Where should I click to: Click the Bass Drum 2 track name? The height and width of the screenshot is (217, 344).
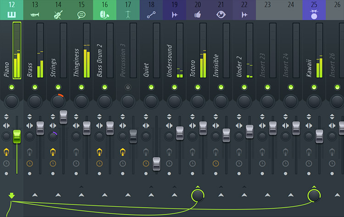tap(100, 60)
